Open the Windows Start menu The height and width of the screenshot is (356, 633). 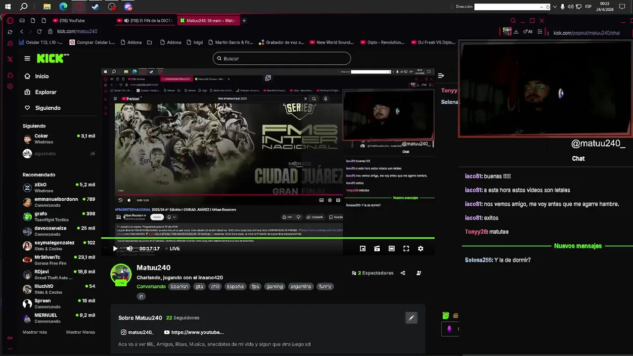8,6
